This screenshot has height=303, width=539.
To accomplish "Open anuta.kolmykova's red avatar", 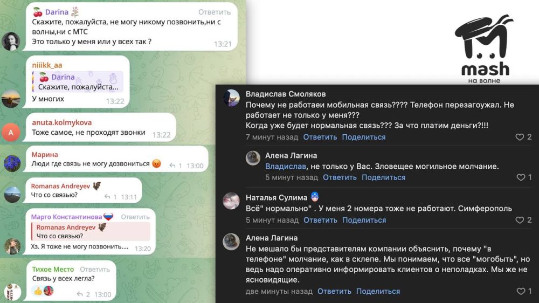I will [x=11, y=132].
